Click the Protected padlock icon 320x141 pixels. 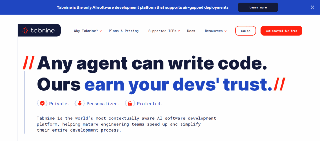[x=130, y=103]
